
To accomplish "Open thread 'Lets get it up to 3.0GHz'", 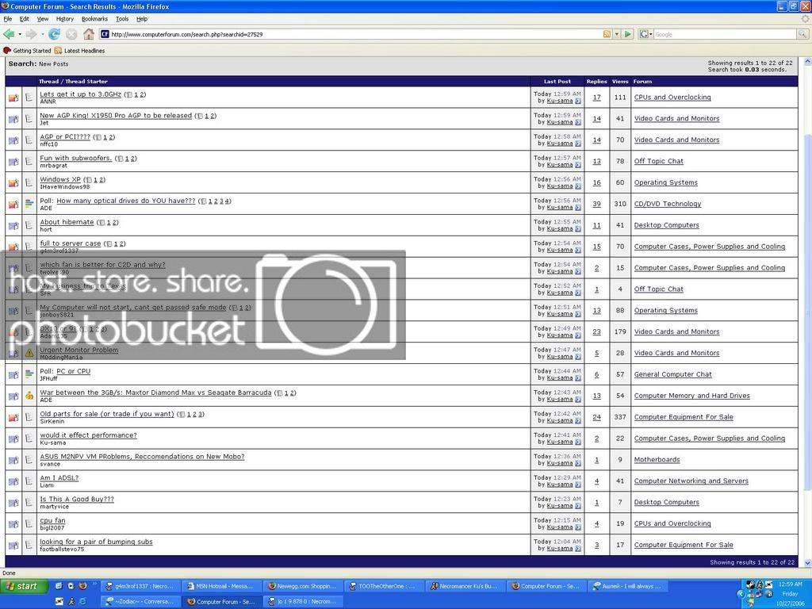I will (80, 94).
